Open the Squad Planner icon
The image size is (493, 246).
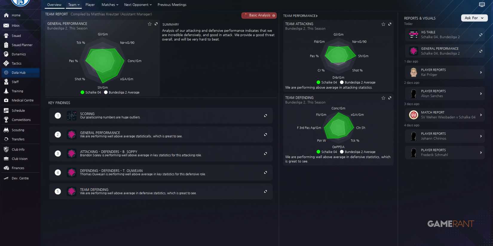(x=6, y=45)
